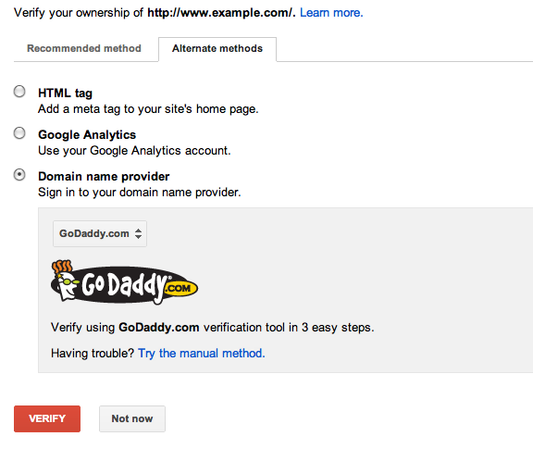The image size is (533, 449).
Task: Click the Not now button
Action: [132, 418]
